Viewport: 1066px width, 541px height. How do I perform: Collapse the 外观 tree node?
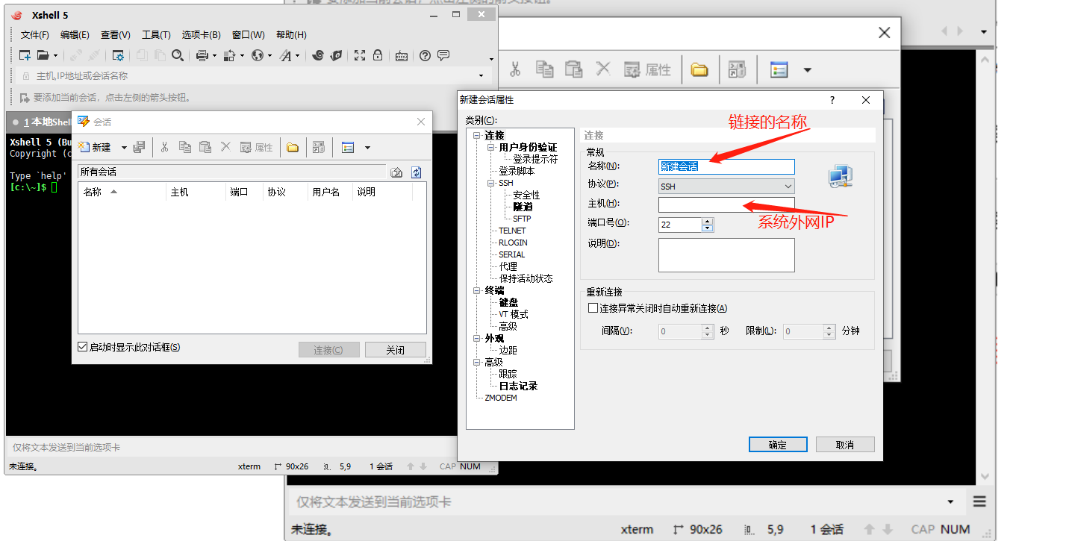tap(477, 338)
